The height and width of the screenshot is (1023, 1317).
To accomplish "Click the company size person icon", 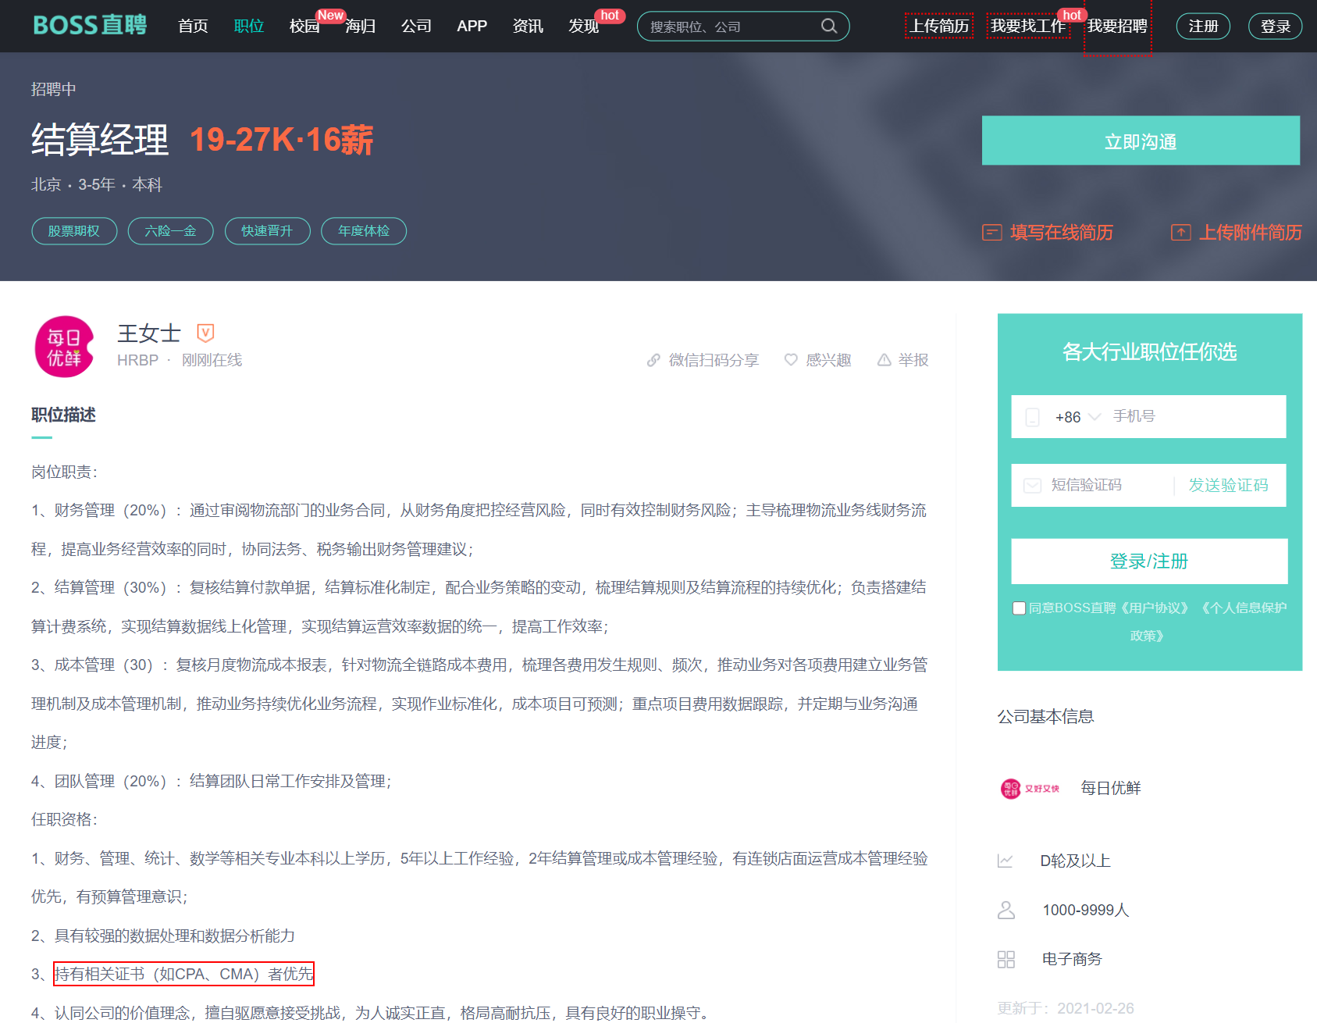I will pos(1006,910).
